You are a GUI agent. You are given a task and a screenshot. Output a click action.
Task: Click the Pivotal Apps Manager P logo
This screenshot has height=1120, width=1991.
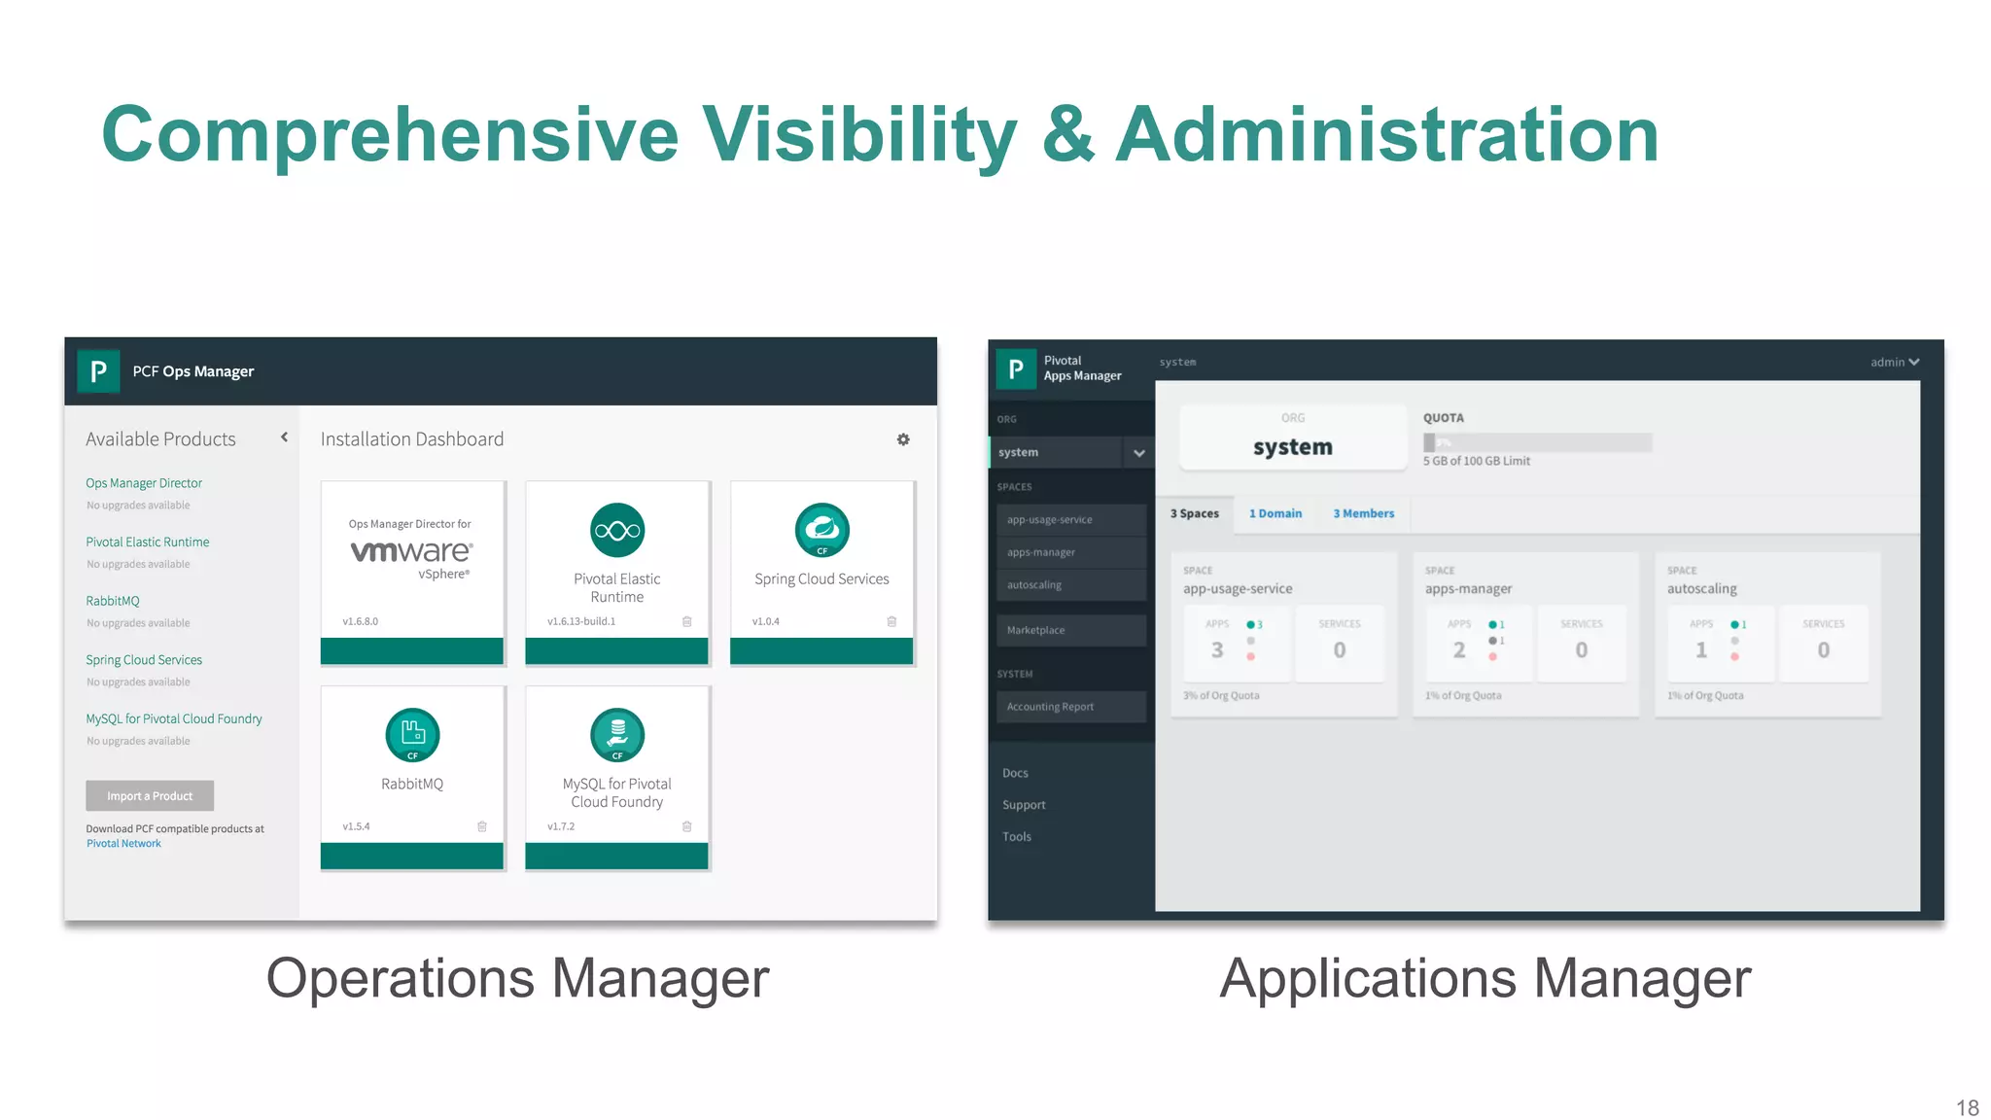[1016, 368]
